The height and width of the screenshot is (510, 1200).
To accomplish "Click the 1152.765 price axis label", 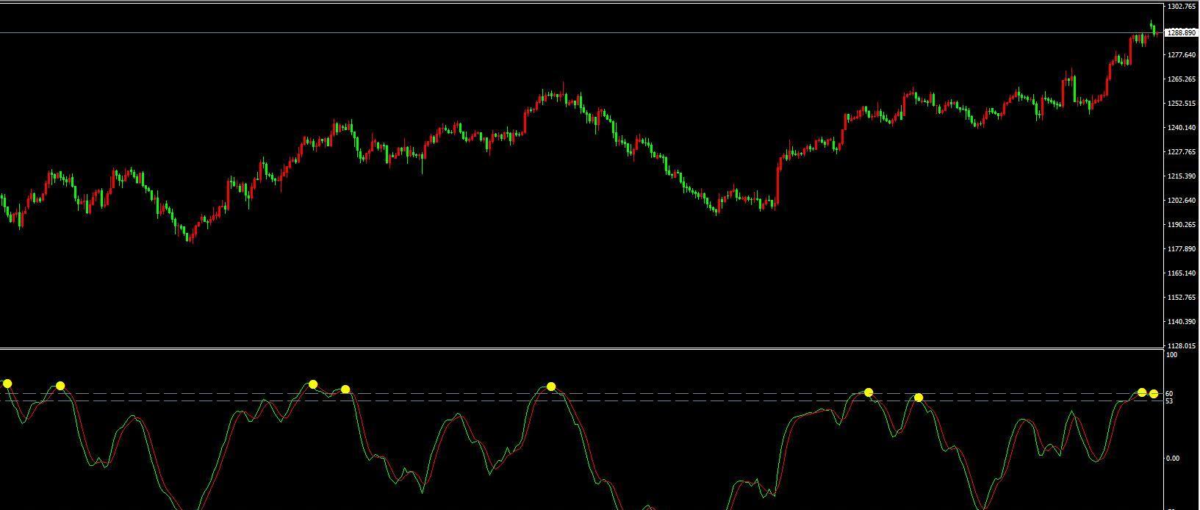I will pos(1182,298).
